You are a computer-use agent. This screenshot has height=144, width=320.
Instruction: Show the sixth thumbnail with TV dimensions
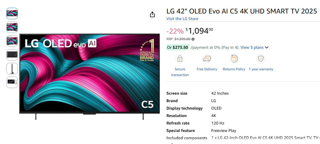pos(12,82)
